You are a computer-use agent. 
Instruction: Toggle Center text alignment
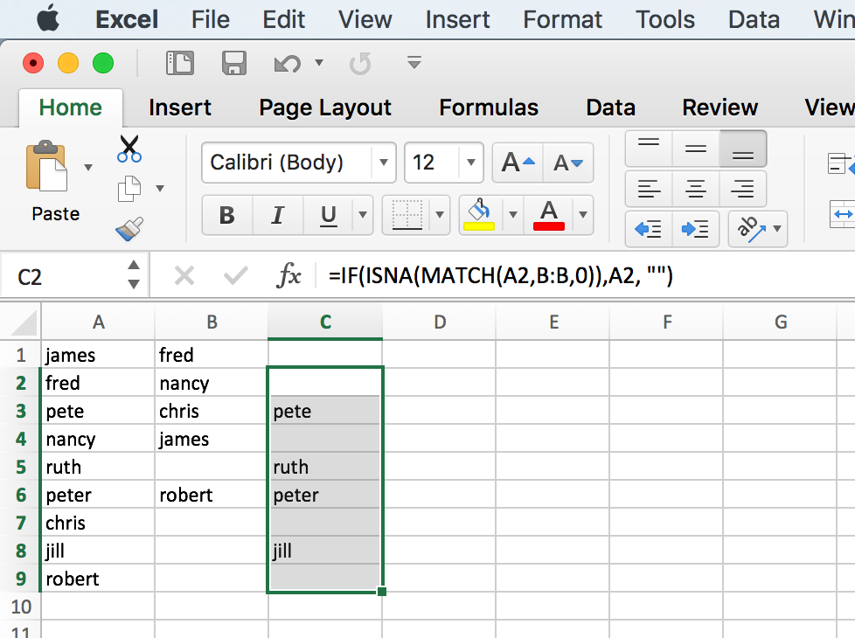[x=696, y=188]
